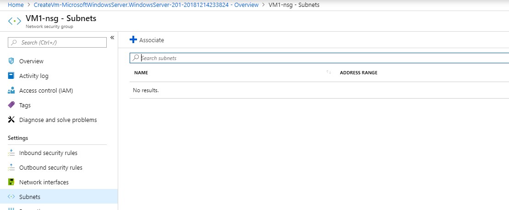The height and width of the screenshot is (210, 509).
Task: Click the wrench Diagnose icon
Action: [x=11, y=120]
